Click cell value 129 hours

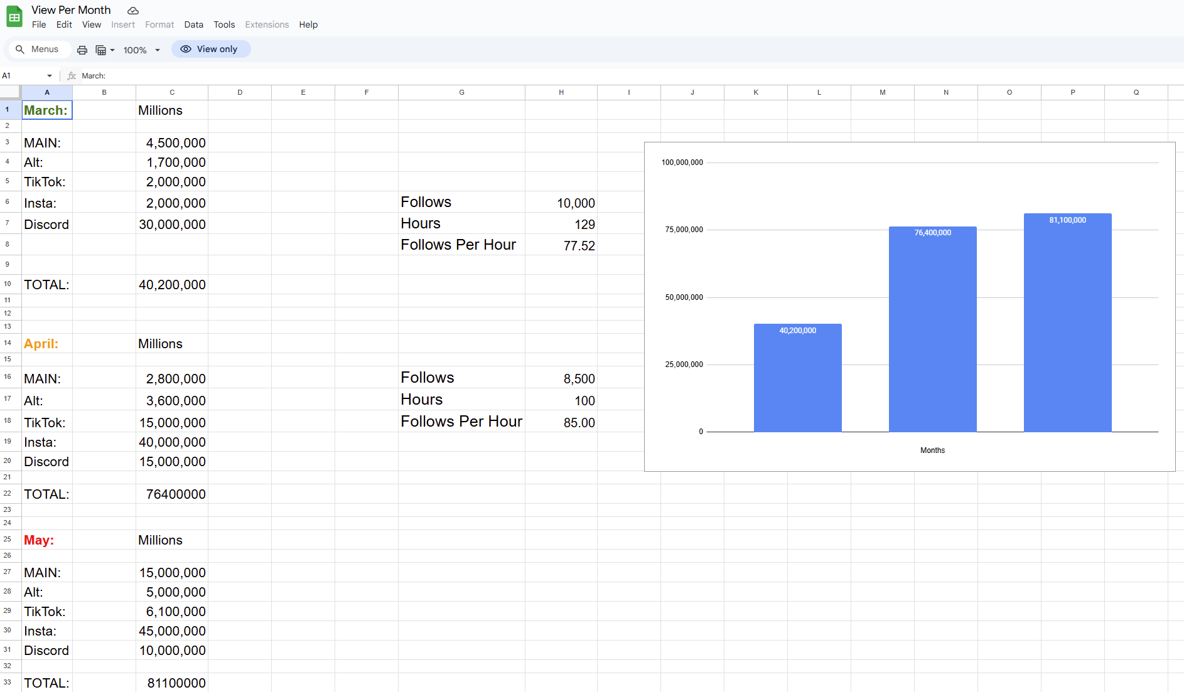click(561, 224)
